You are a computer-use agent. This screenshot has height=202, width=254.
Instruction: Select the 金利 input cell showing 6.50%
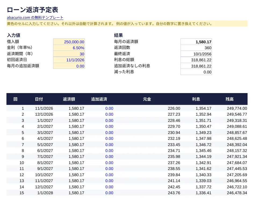tap(69, 48)
